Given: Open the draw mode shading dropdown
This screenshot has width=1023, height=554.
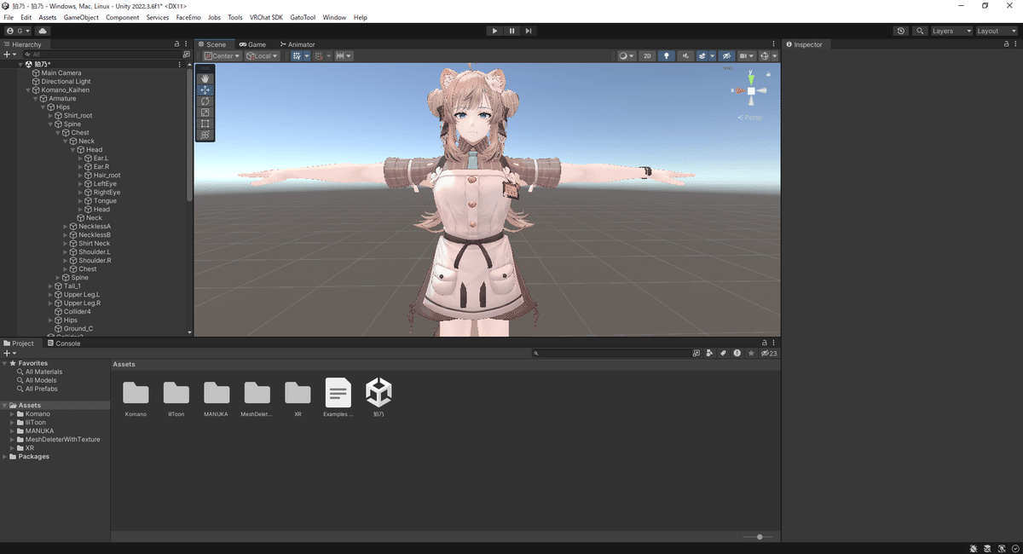Looking at the screenshot, I should (x=627, y=56).
